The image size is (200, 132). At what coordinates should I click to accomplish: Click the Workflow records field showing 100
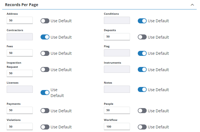tap(117, 127)
